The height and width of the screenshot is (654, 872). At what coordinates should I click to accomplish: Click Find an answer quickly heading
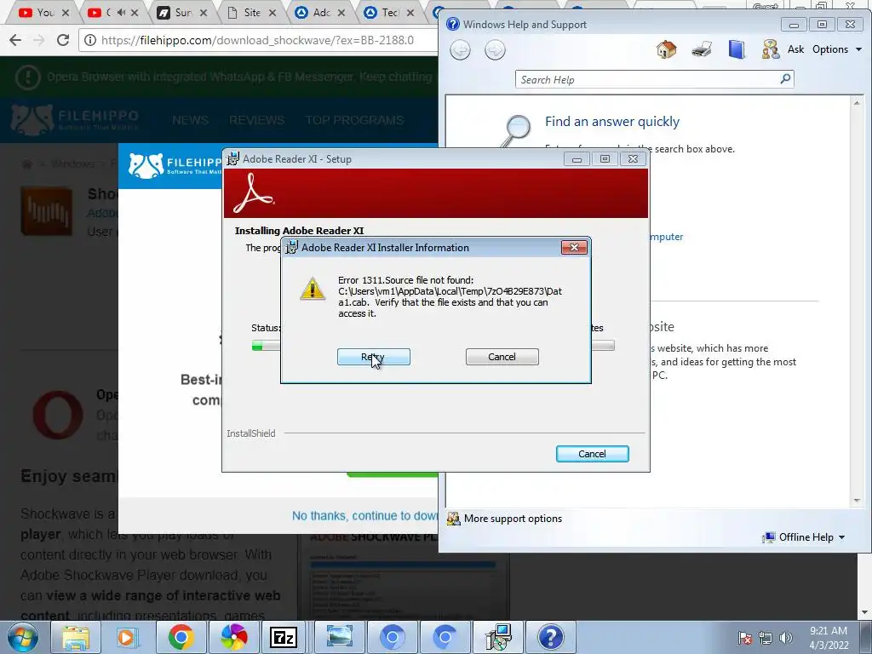611,121
